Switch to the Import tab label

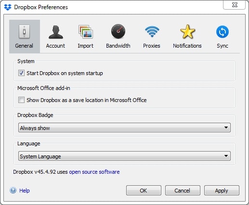[86, 46]
